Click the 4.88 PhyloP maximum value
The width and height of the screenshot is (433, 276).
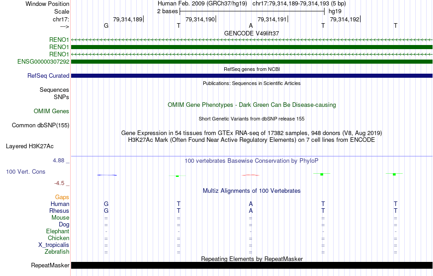tap(58, 161)
